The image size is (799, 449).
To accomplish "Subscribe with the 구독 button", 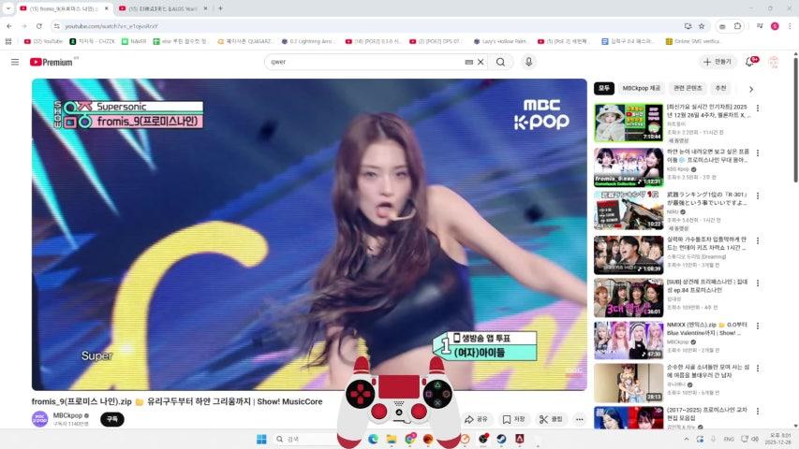I will pos(112,419).
